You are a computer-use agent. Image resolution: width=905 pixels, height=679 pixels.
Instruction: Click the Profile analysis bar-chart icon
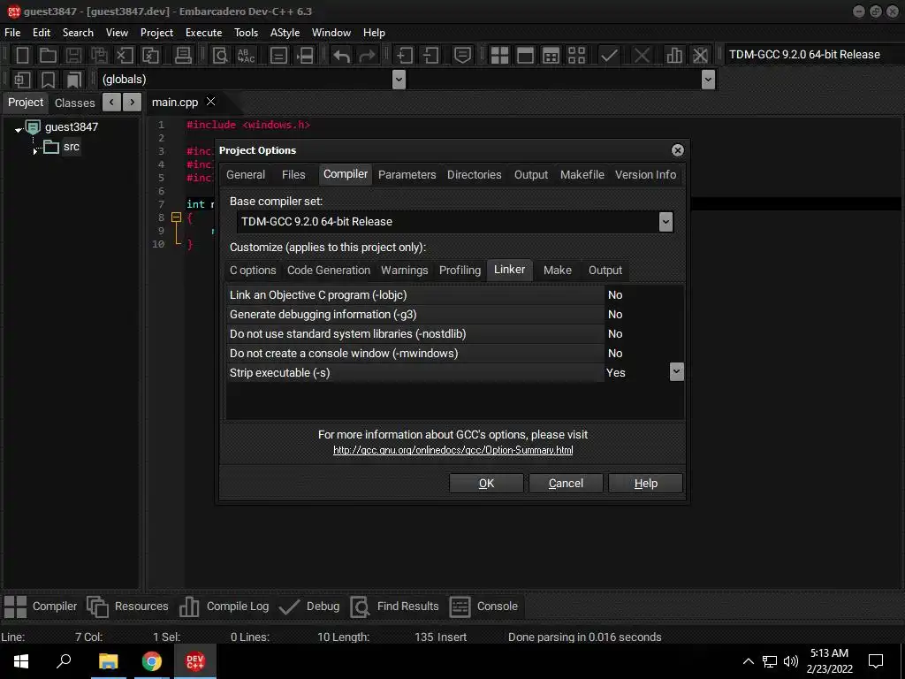673,56
